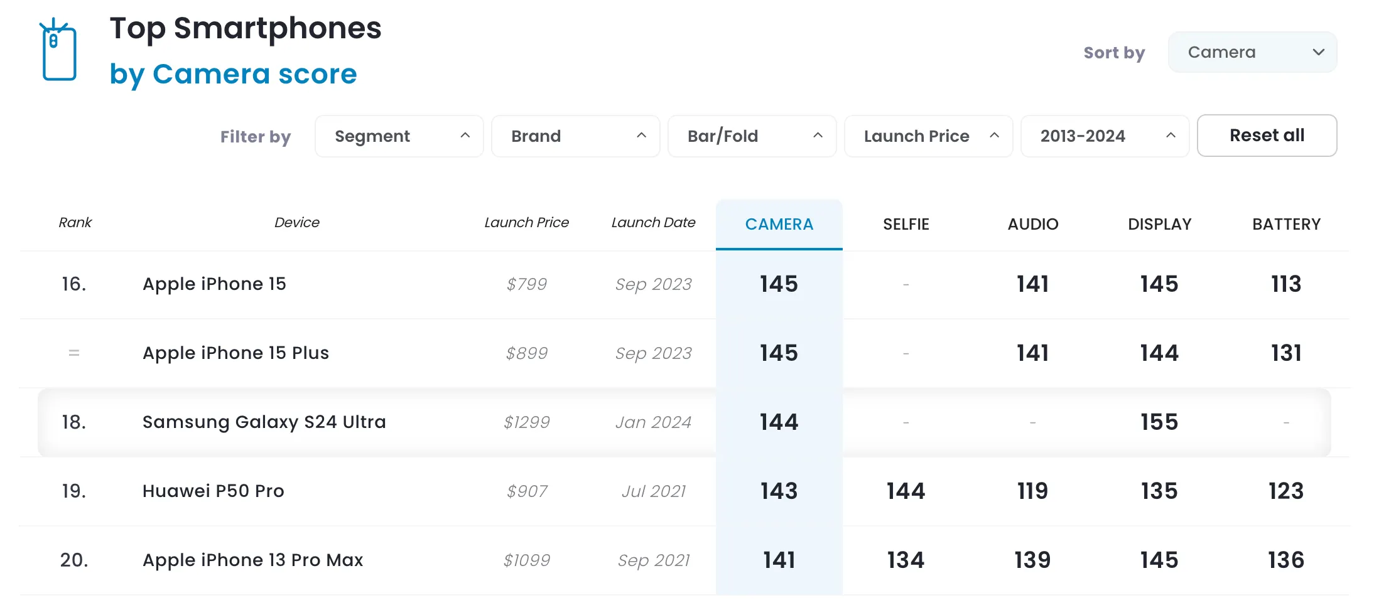Viewport: 1374px width, 615px height.
Task: Expand the Segment filter
Action: [399, 136]
